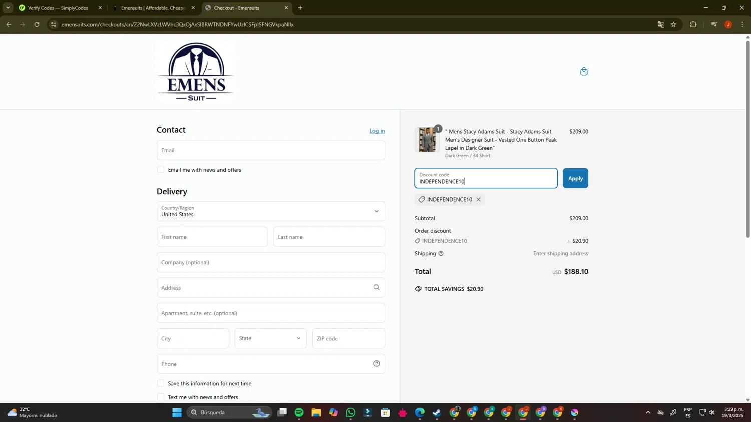
Task: Click the Company (optional) field
Action: pos(270,262)
